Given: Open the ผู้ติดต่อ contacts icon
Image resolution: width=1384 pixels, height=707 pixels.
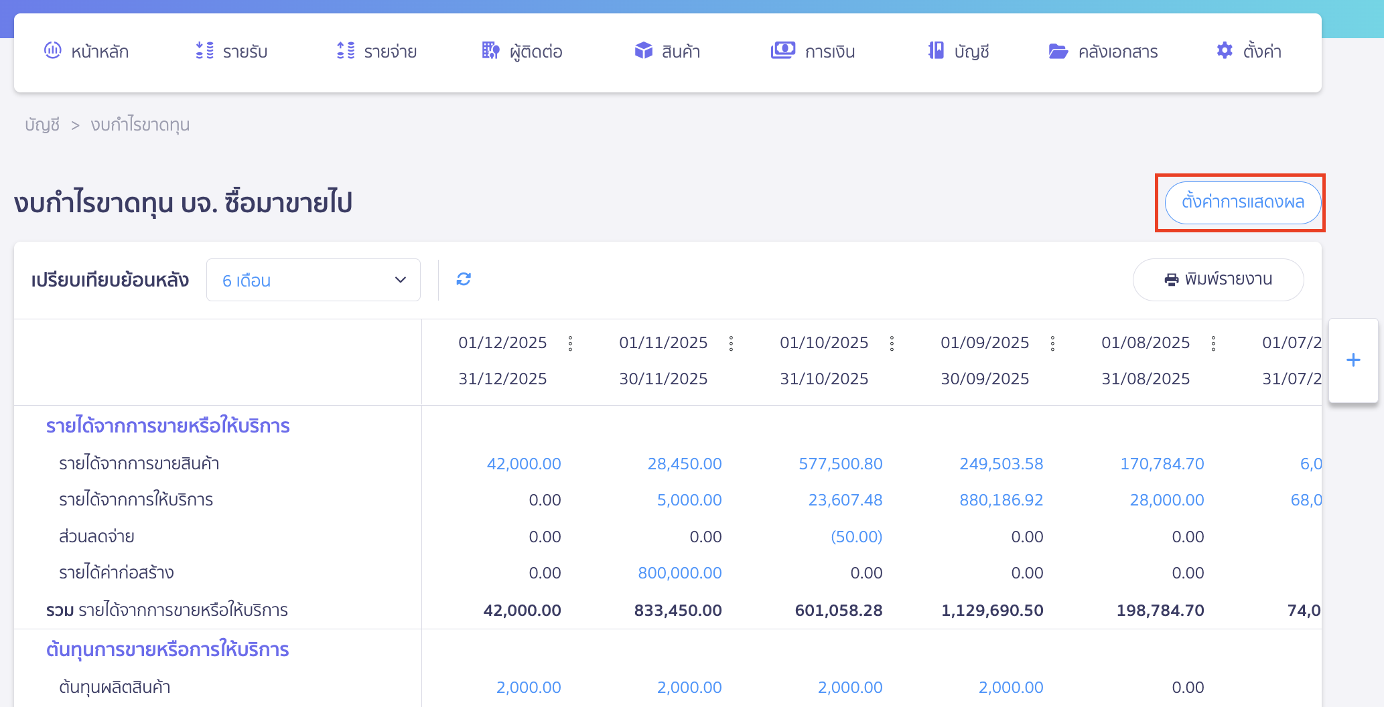Looking at the screenshot, I should [490, 50].
